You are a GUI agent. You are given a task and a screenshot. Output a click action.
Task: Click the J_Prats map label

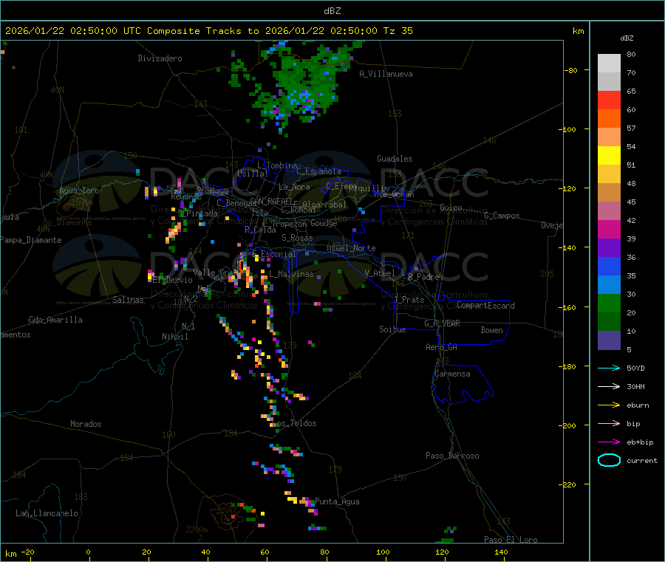point(409,300)
